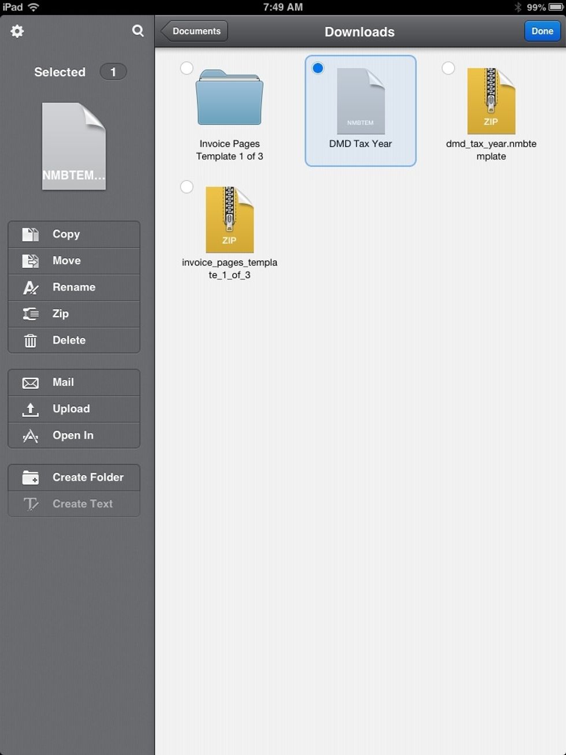
Task: Tap the 'invoice_pages_template_1_of_3' file name
Action: click(229, 269)
